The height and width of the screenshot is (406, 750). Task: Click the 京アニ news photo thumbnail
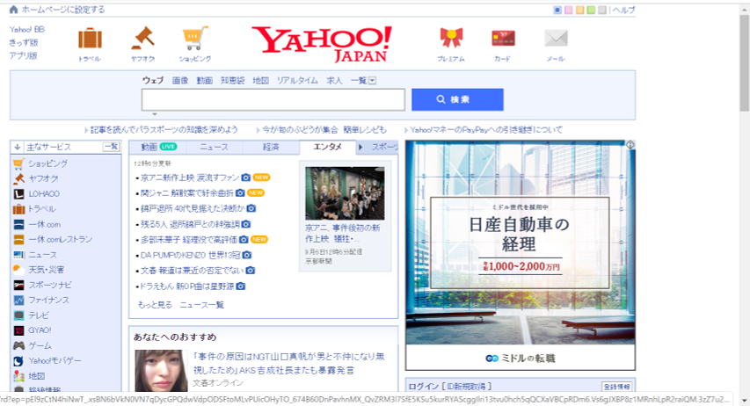coord(345,193)
